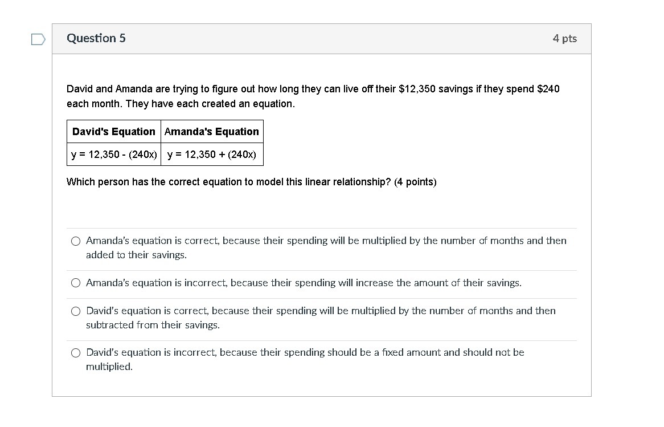The image size is (664, 427).
Task: Click "subtracted from their savings." answer text
Action: (153, 325)
